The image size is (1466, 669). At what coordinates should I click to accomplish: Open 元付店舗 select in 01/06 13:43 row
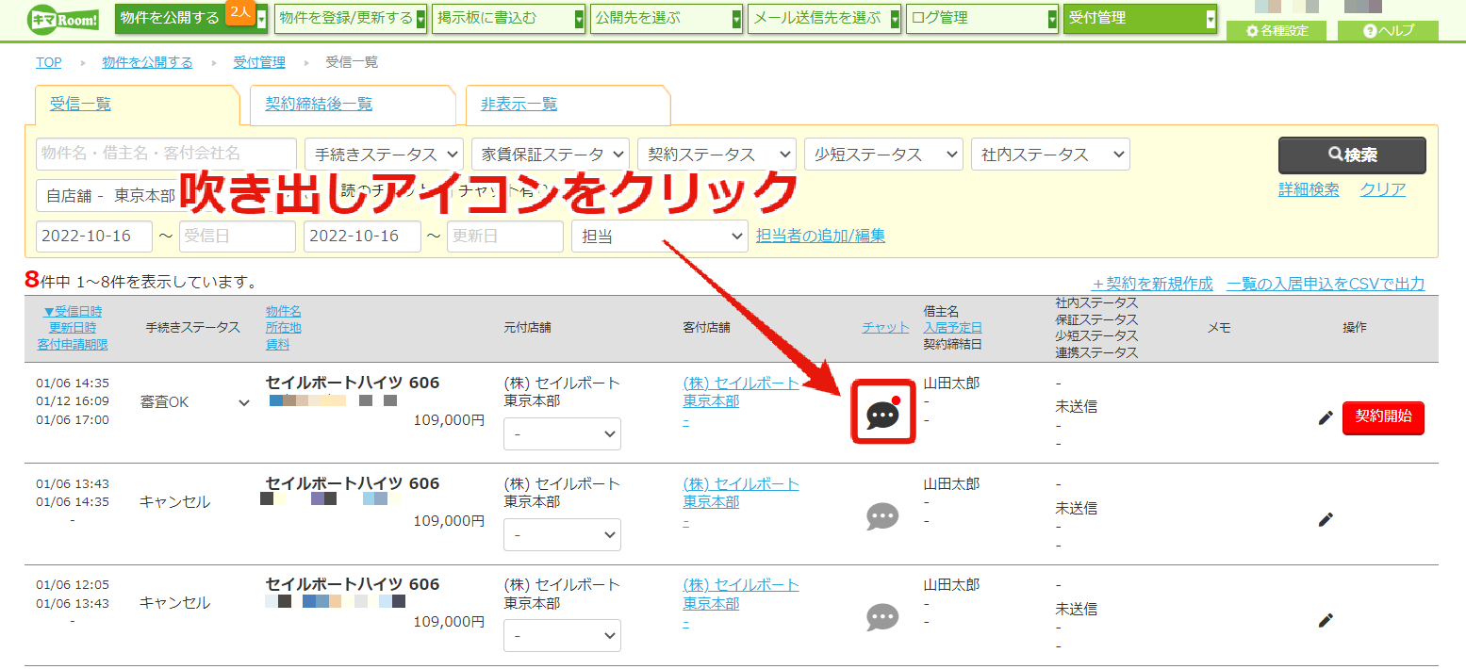coord(562,534)
